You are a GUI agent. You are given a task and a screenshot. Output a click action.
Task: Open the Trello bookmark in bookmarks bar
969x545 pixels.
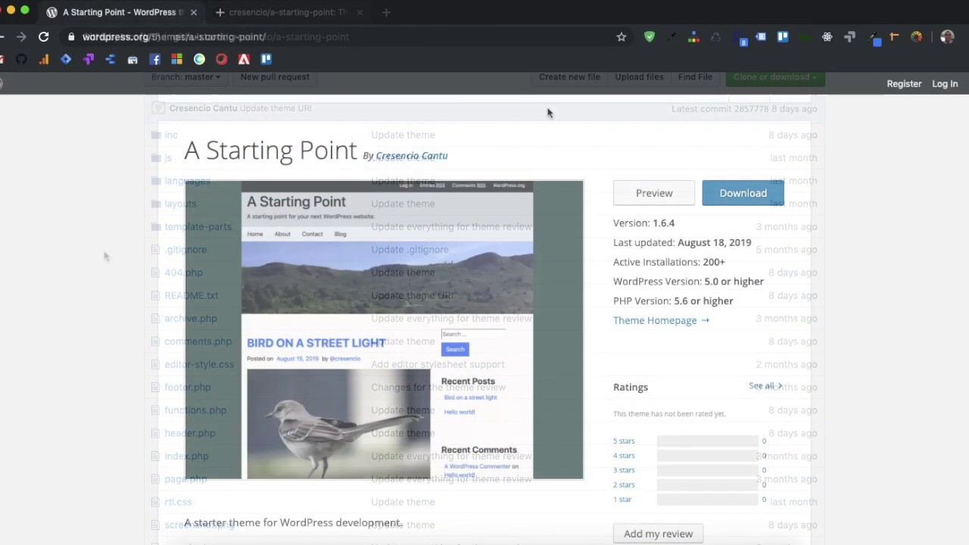266,59
